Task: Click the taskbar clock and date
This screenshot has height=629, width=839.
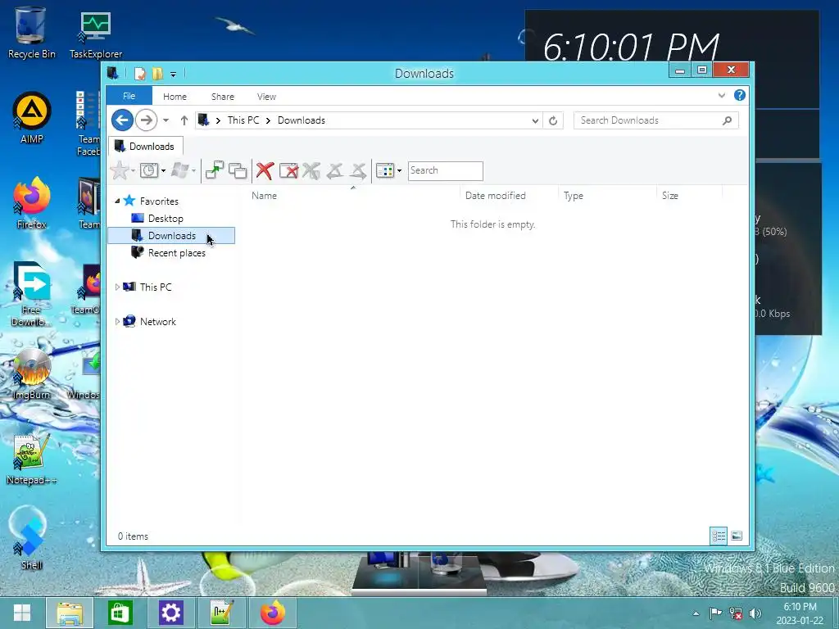Action: point(800,613)
